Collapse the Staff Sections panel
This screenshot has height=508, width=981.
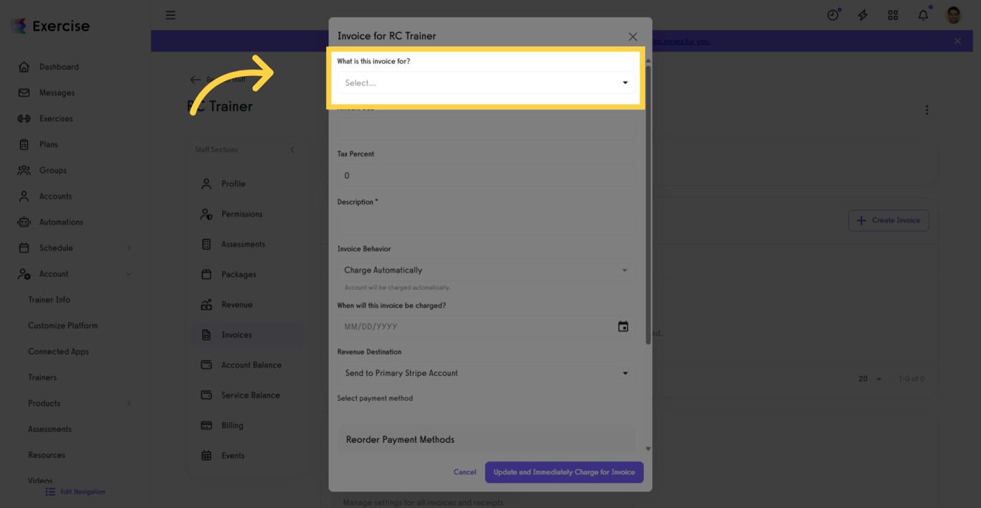pyautogui.click(x=292, y=150)
